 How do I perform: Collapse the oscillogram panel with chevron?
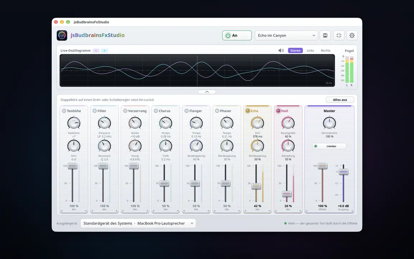click(x=207, y=92)
